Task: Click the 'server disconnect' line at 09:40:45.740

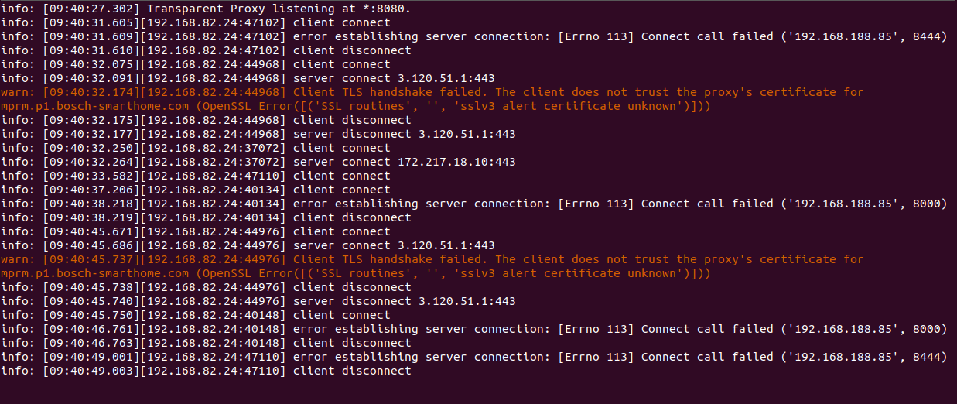Action: click(x=258, y=301)
